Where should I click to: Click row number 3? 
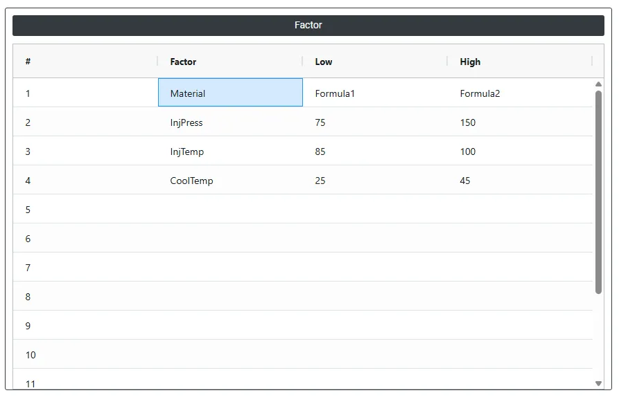click(85, 151)
